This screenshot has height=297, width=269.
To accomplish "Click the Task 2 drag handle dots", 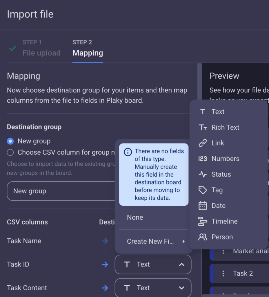I will (223, 273).
